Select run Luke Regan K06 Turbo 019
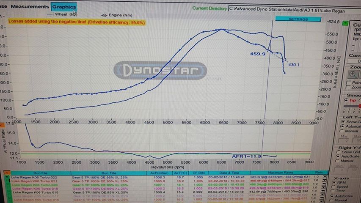The height and width of the screenshot is (203, 361). [x=35, y=189]
